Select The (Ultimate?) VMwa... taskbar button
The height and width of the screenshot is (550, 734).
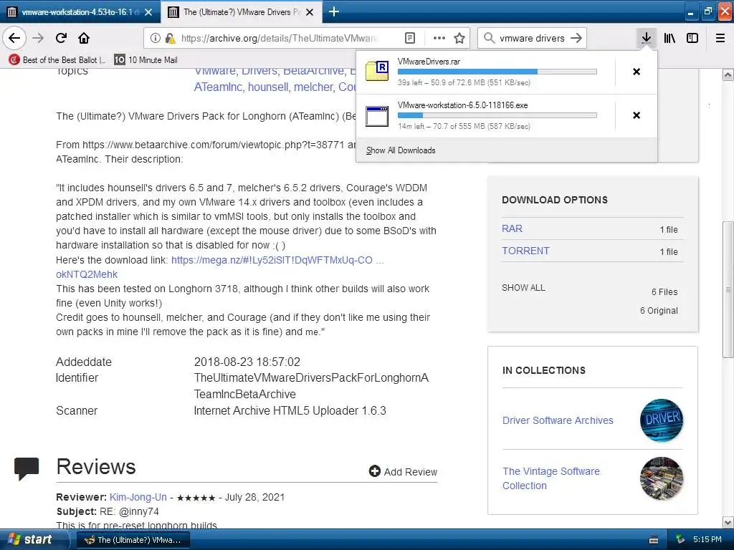click(x=133, y=540)
